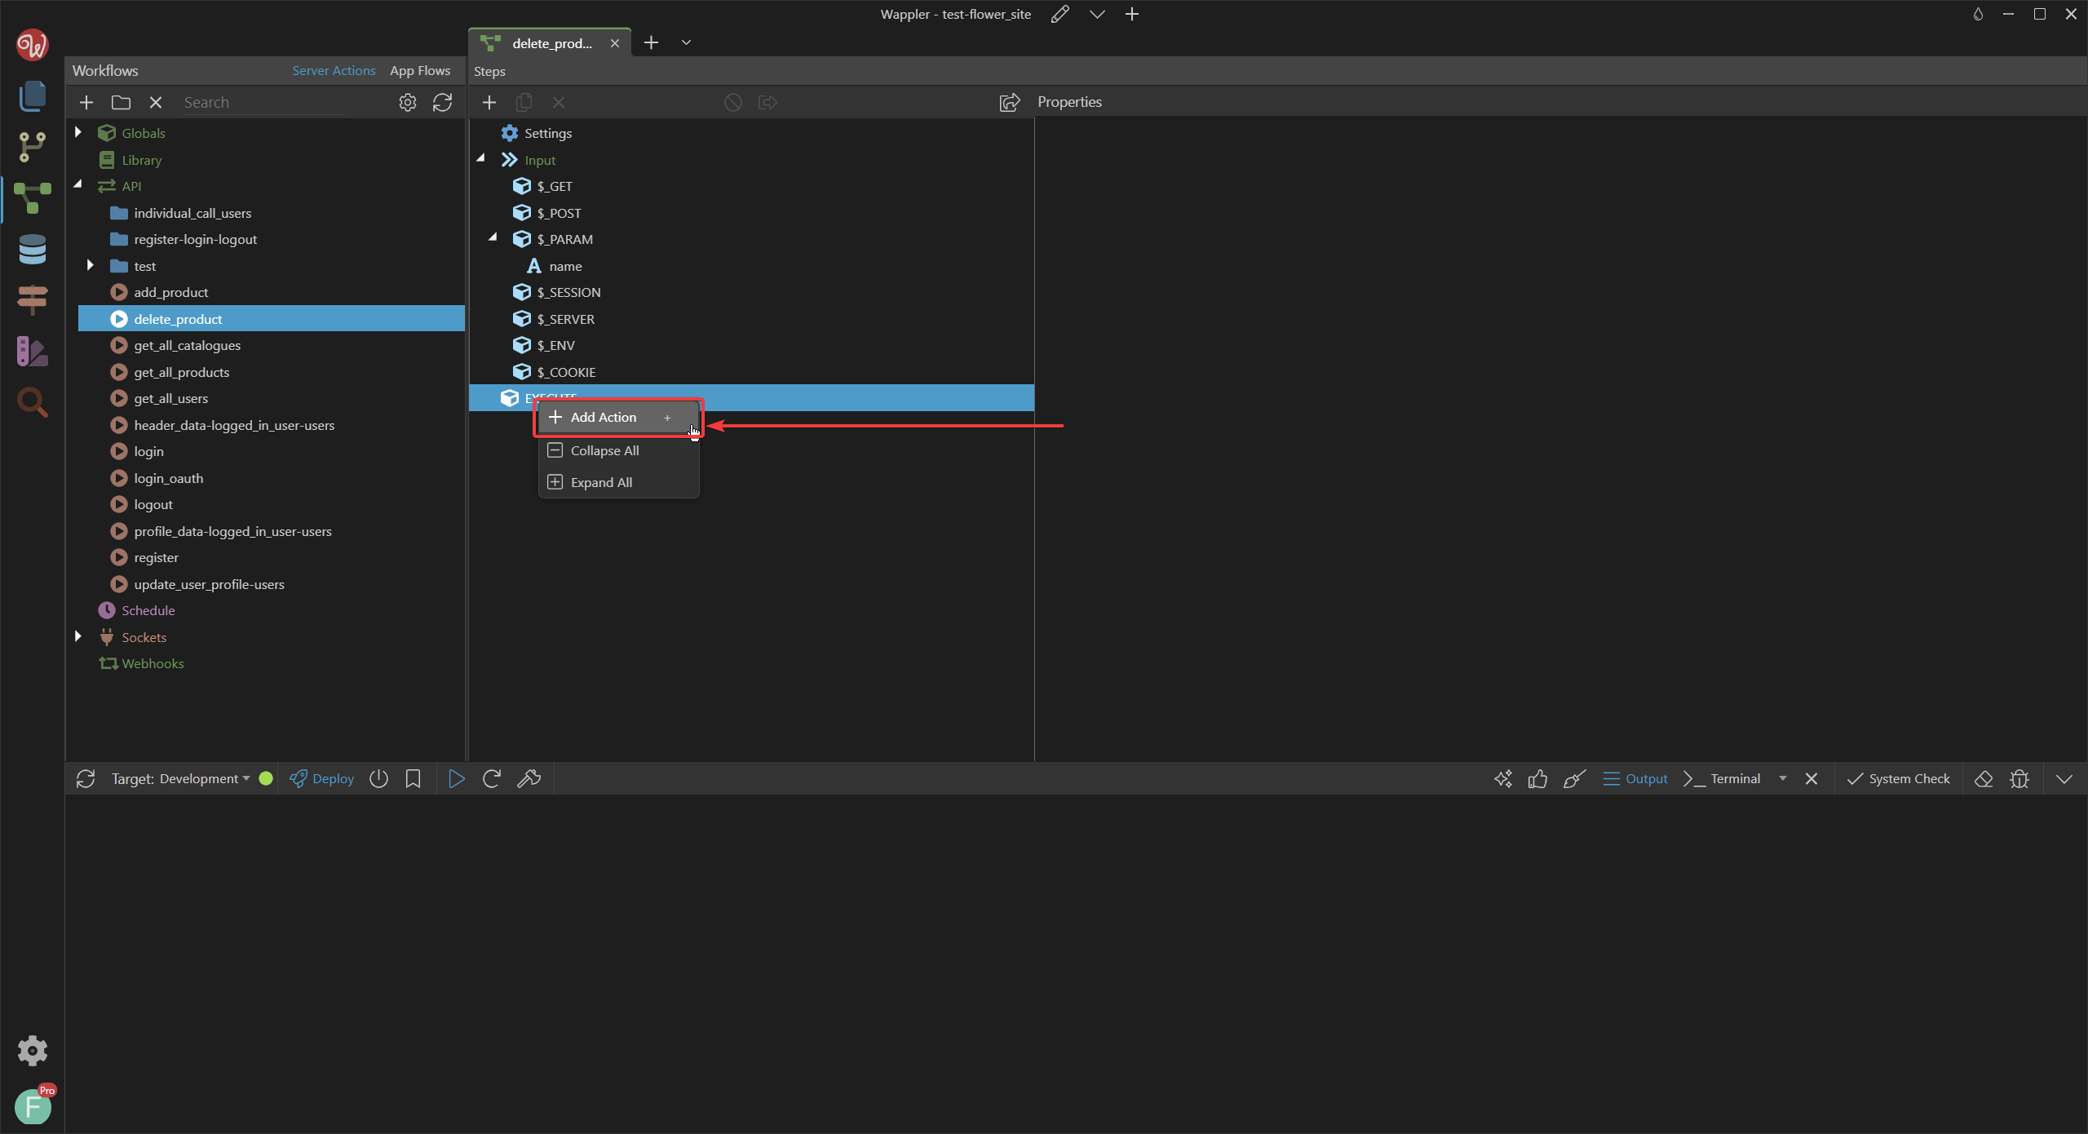Image resolution: width=2088 pixels, height=1134 pixels.
Task: Click the eraser clear output icon
Action: point(1984,779)
